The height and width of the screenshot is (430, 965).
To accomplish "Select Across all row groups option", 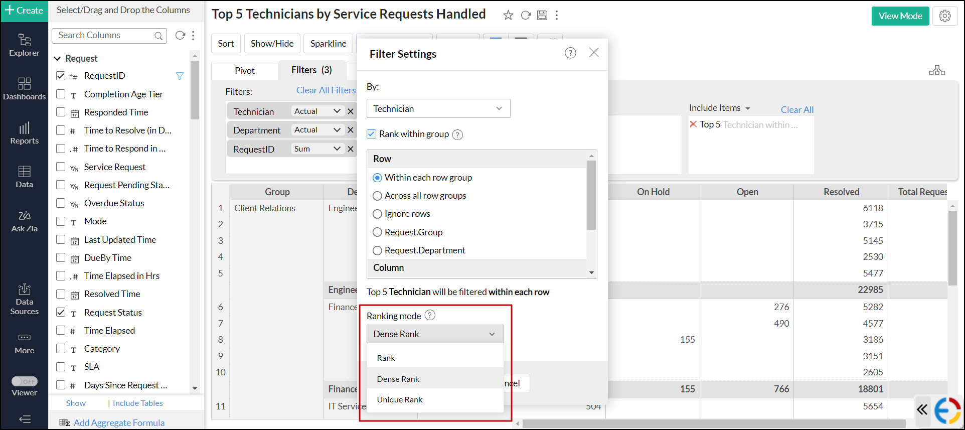I will 378,196.
